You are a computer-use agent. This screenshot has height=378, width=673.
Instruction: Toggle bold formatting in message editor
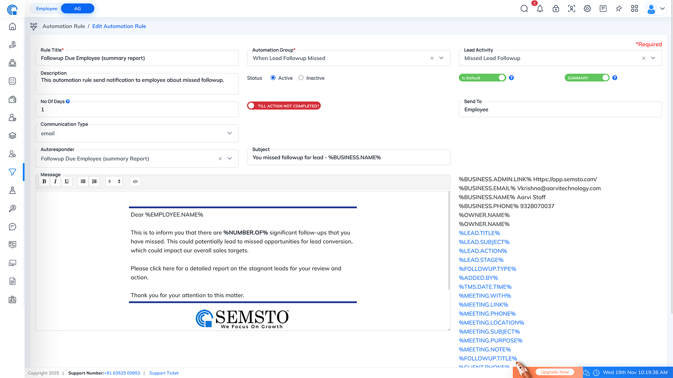pos(44,181)
